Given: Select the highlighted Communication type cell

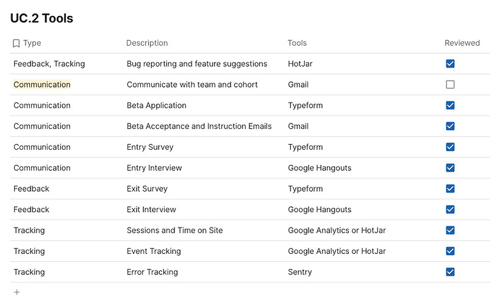Looking at the screenshot, I should (42, 85).
